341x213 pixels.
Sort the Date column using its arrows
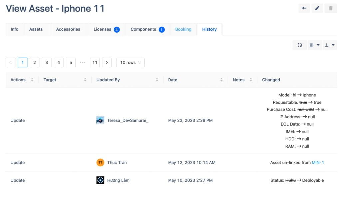tap(221, 80)
